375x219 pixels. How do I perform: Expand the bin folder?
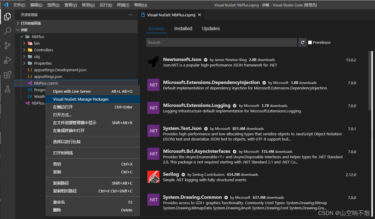click(x=24, y=43)
